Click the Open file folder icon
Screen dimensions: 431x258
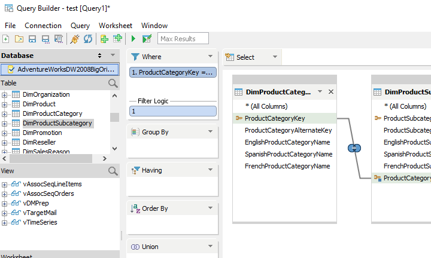(x=19, y=39)
